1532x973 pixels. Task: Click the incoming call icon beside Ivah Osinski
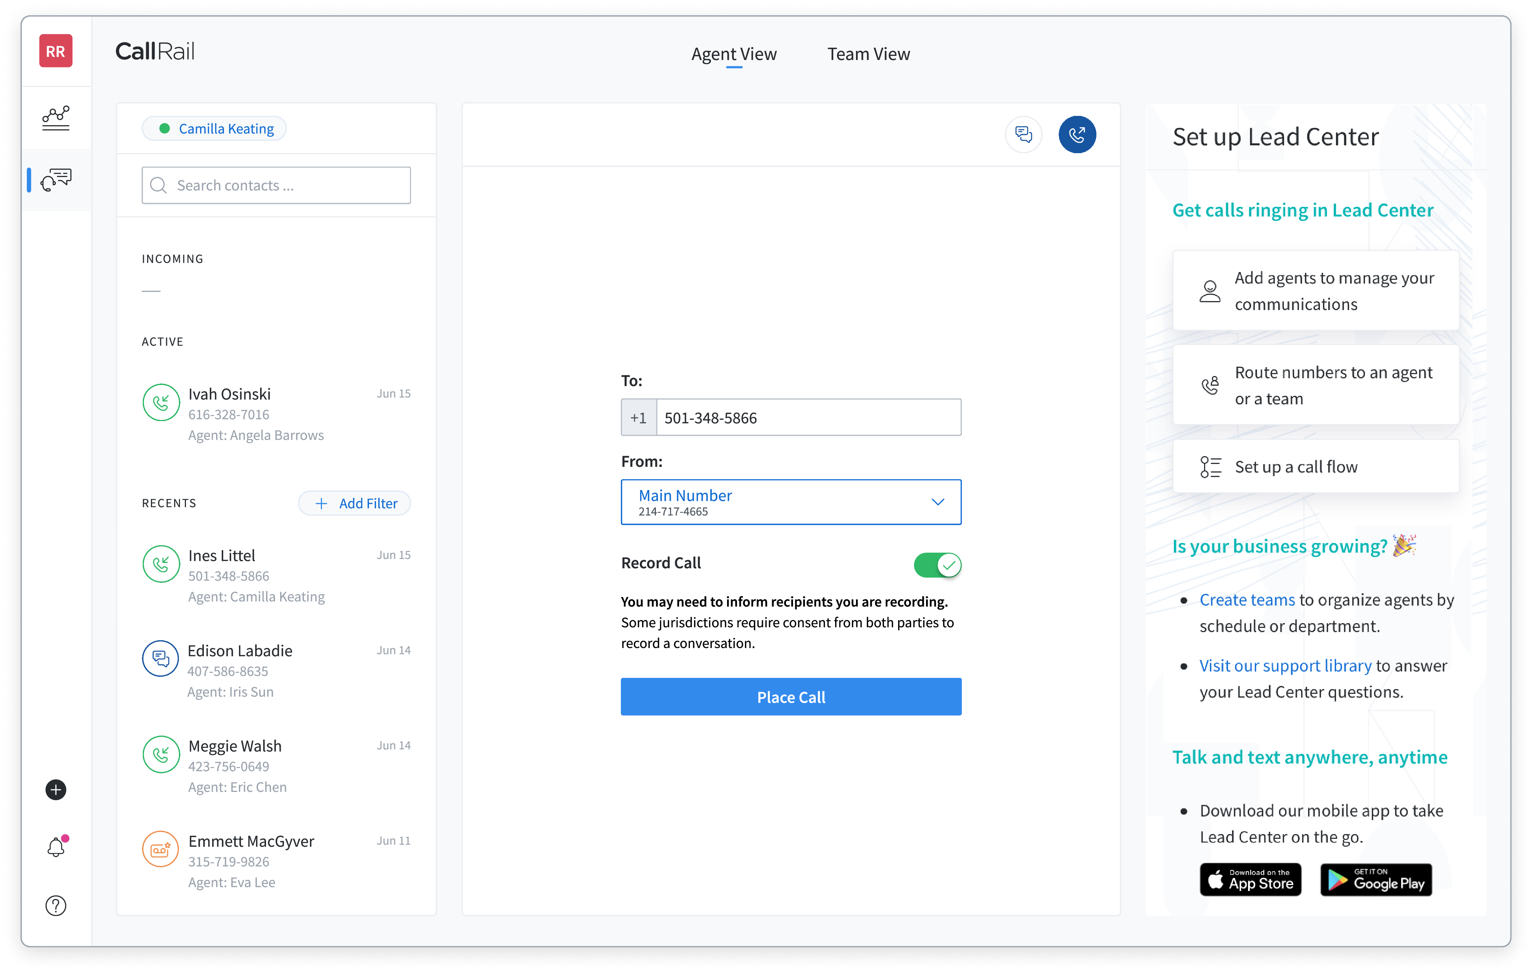[x=161, y=402]
